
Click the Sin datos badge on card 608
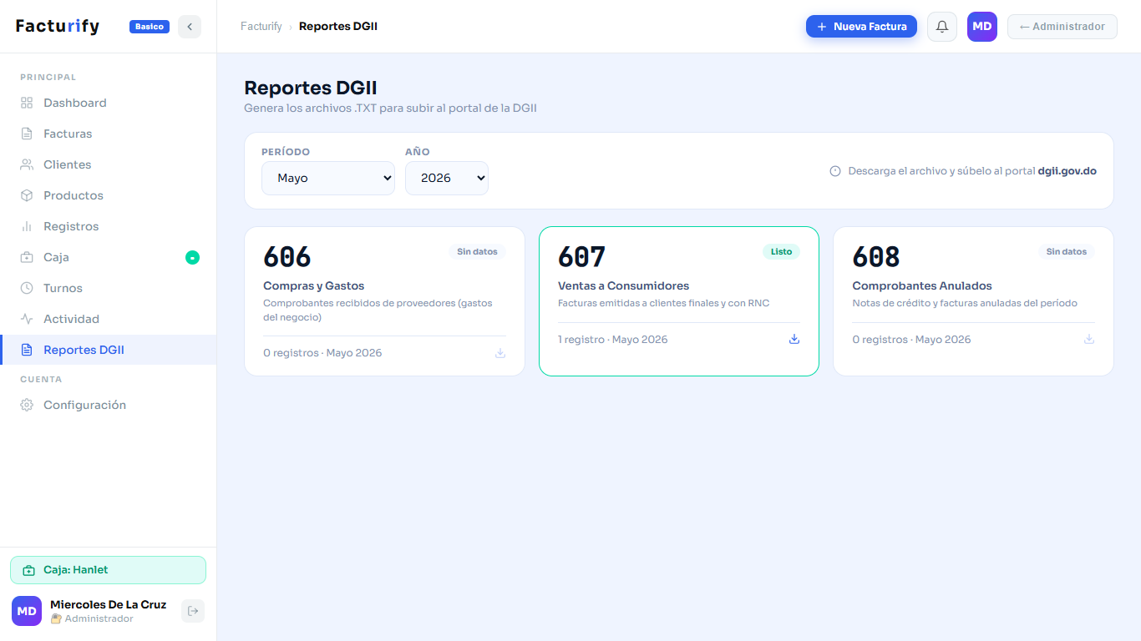1067,251
